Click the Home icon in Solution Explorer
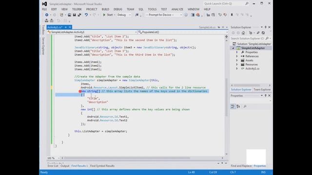312x175 pixels. tap(243, 33)
